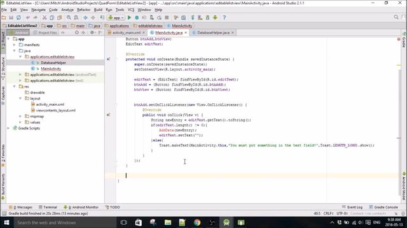407x228 pixels.
Task: Open the Build menu
Action: tap(98, 10)
